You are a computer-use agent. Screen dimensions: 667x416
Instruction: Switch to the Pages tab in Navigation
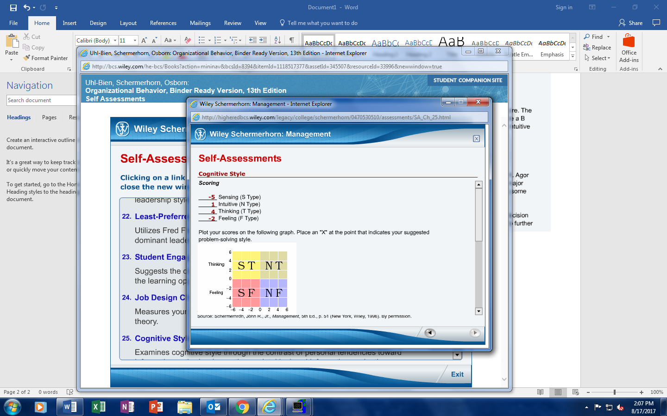(49, 117)
